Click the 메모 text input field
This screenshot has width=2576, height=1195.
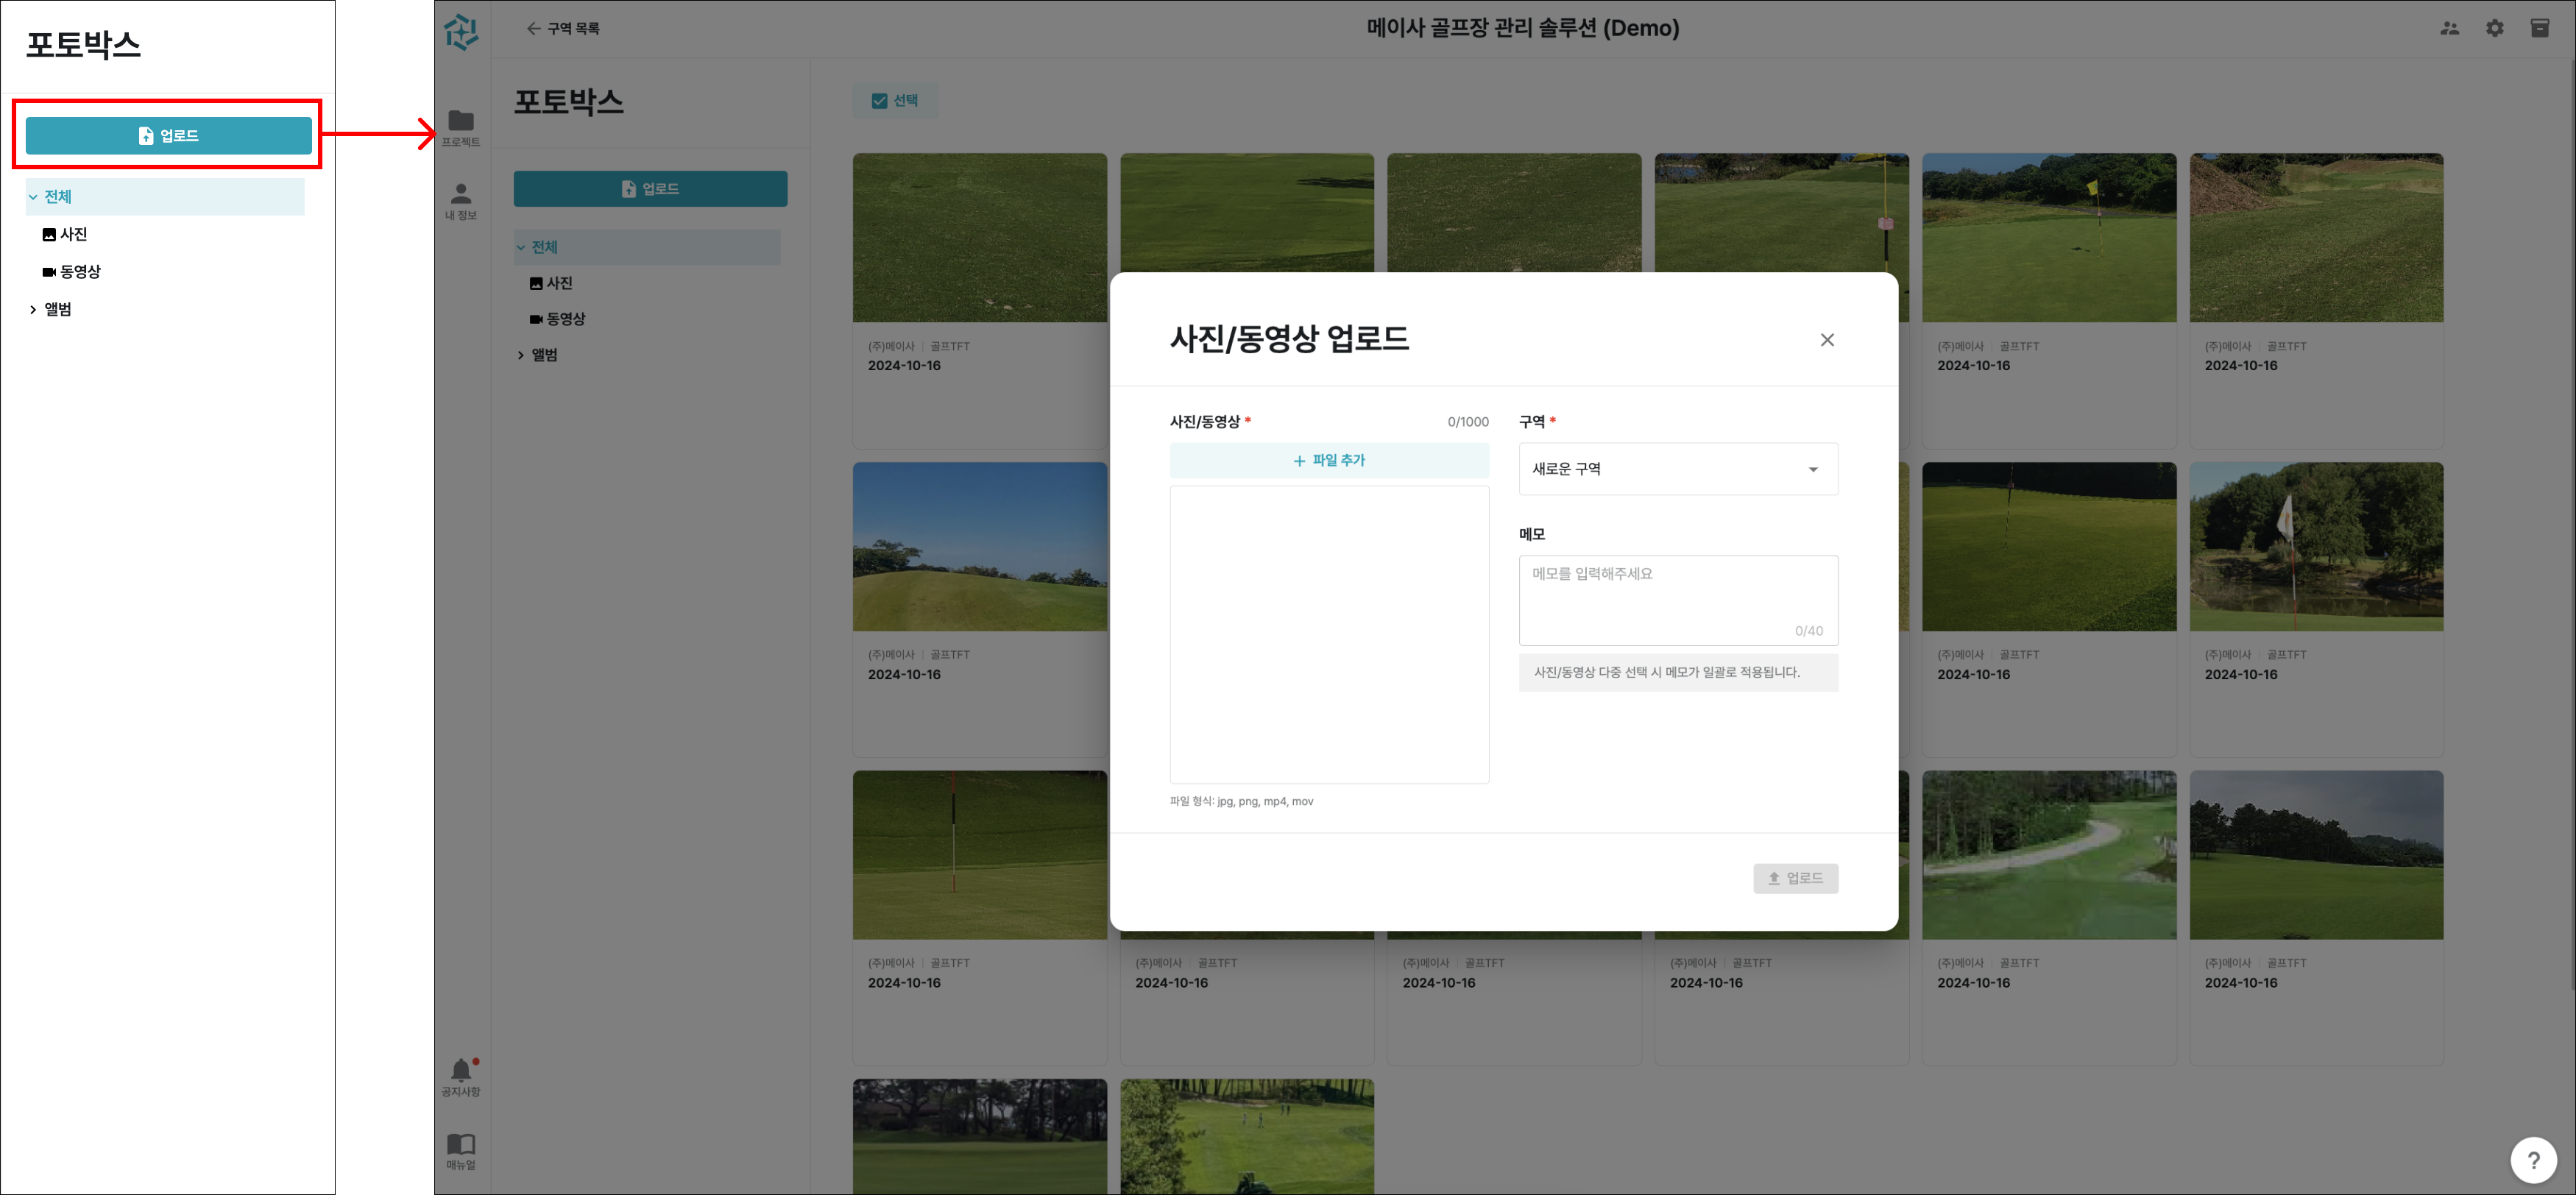(1677, 598)
